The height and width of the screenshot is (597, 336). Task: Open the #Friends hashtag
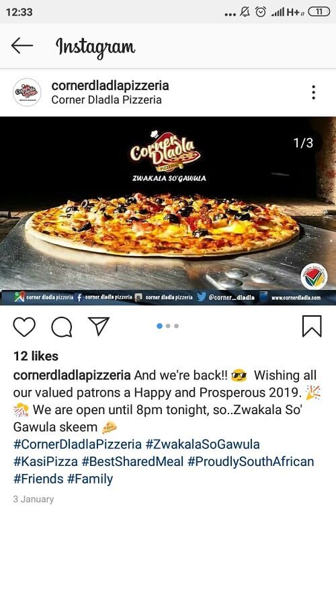tap(38, 479)
